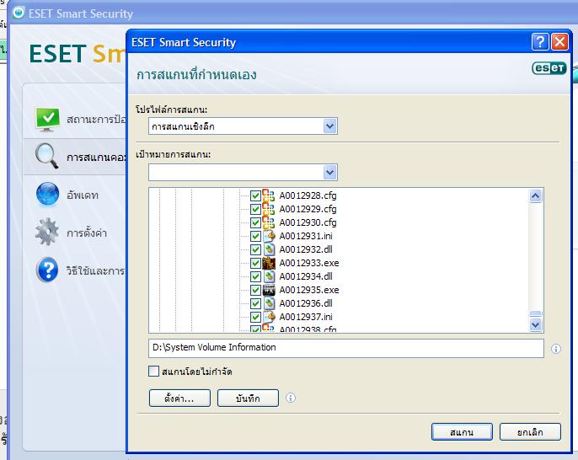Select the A0012936.dll file name

306,303
